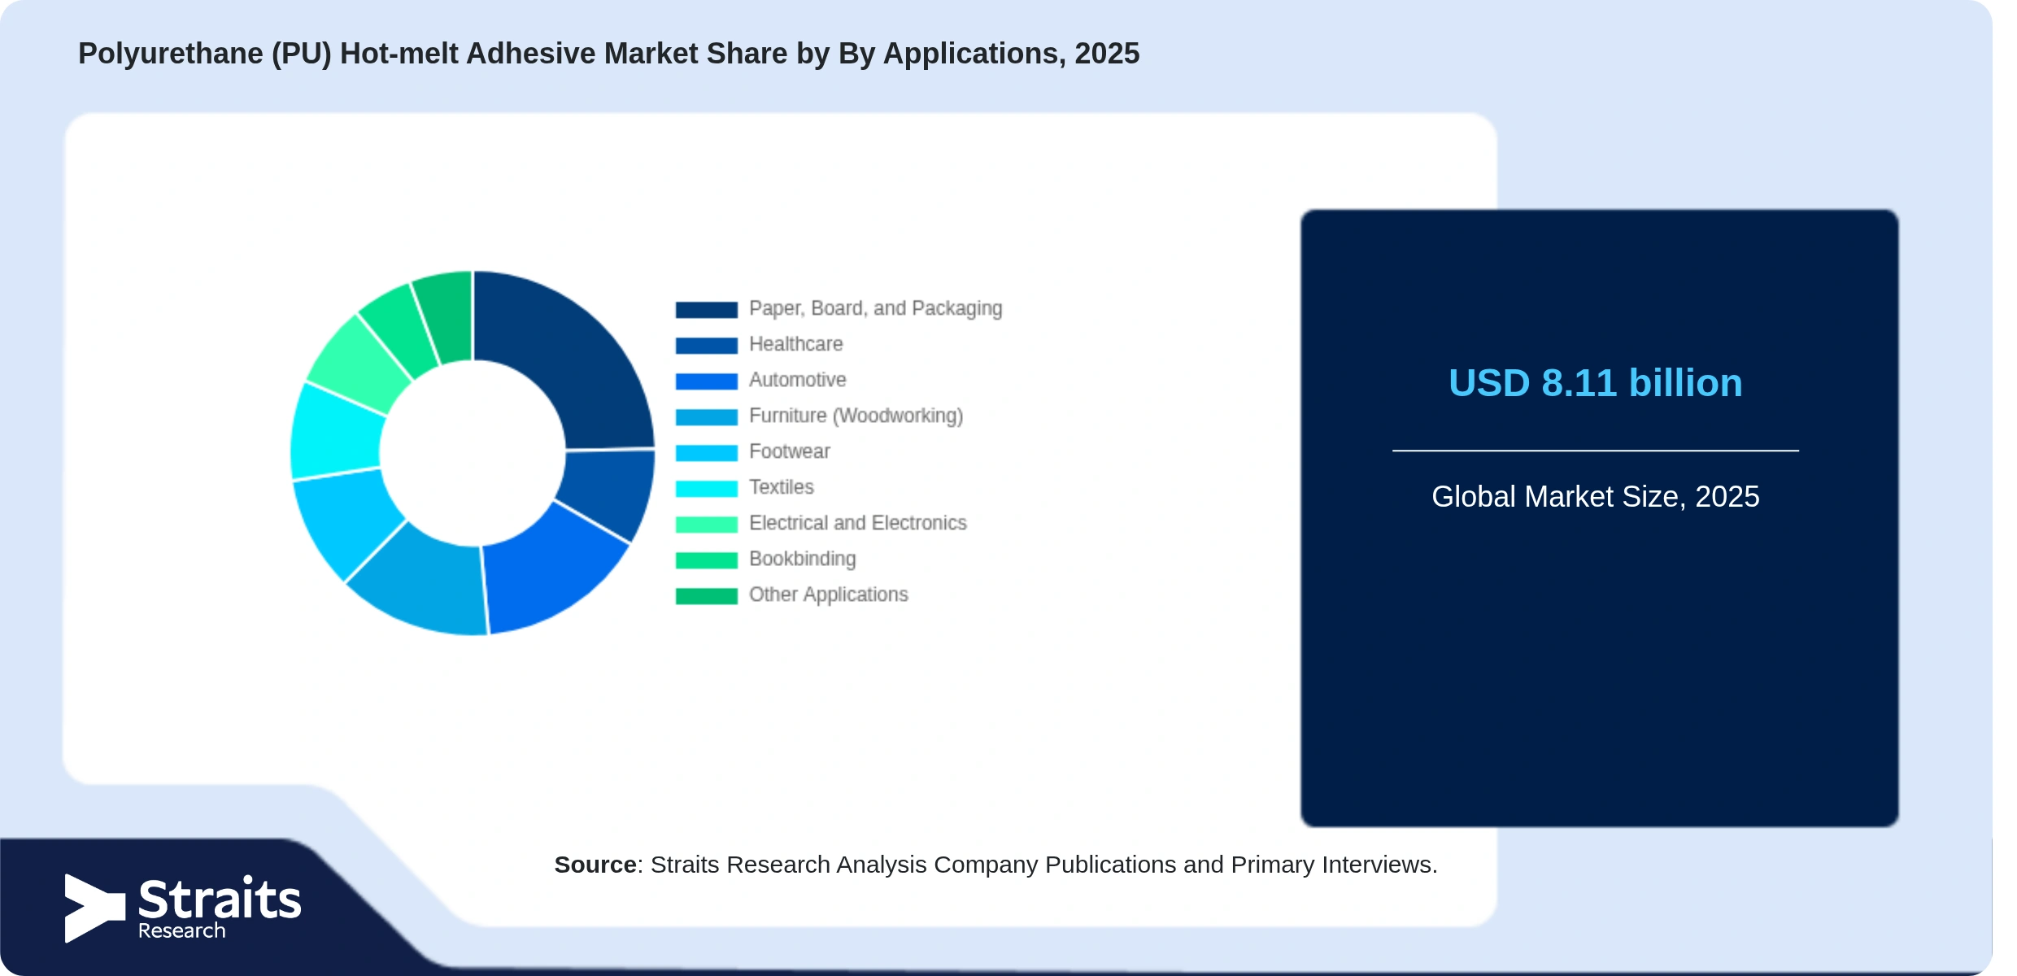Select the 'Healthcare' legend label
2017x976 pixels.
[795, 344]
